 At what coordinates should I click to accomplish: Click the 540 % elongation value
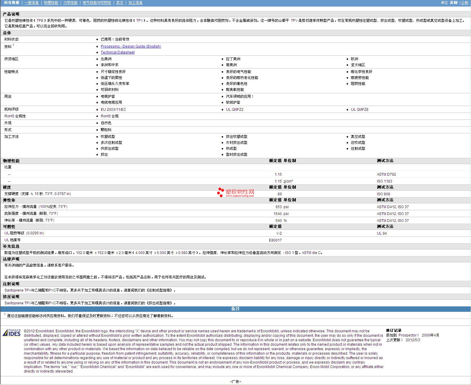click(281, 220)
